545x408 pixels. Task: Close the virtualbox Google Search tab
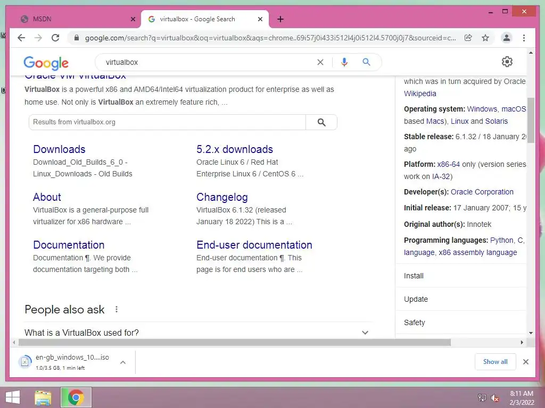tap(260, 19)
